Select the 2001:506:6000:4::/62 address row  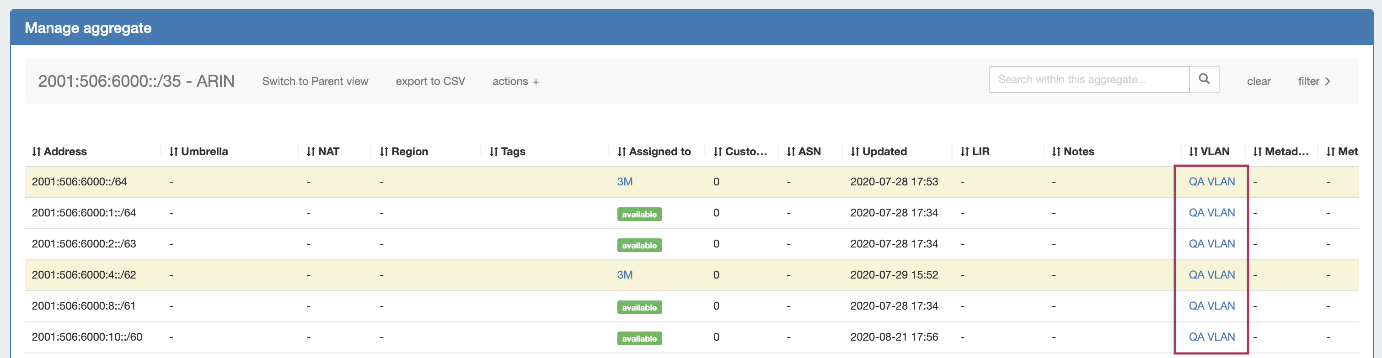84,275
